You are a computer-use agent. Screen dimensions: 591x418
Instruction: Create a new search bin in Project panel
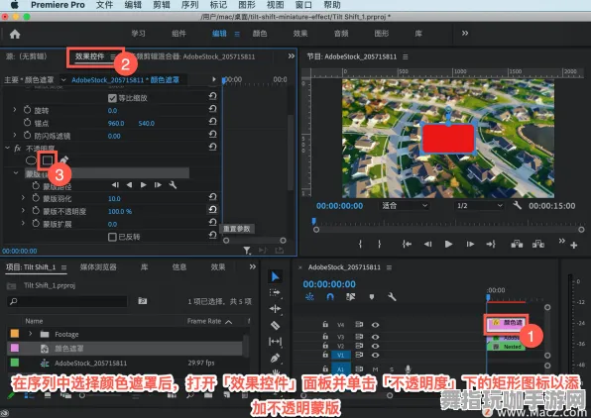[x=143, y=301]
